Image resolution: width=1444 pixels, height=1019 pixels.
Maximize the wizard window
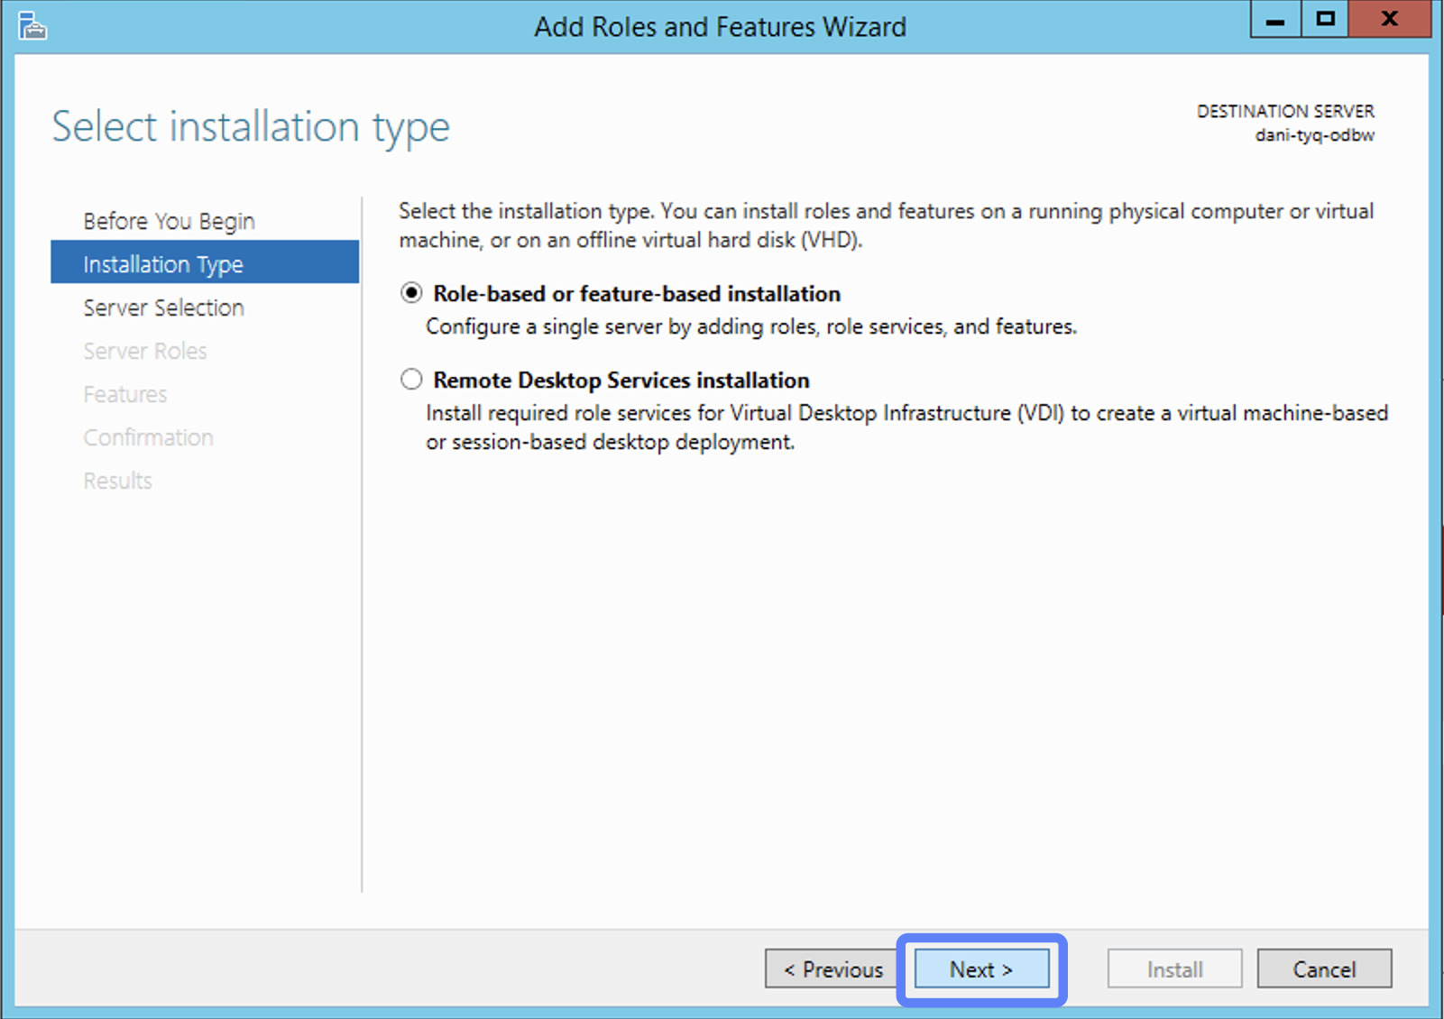point(1325,20)
